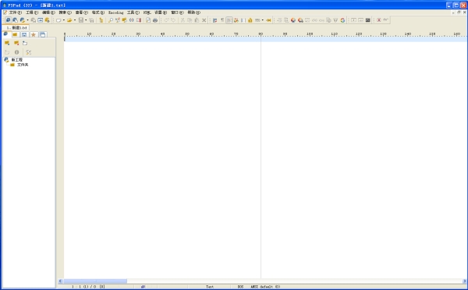Viewport: 468px width, 290px height.
Task: Click the printer icon
Action: click(155, 20)
